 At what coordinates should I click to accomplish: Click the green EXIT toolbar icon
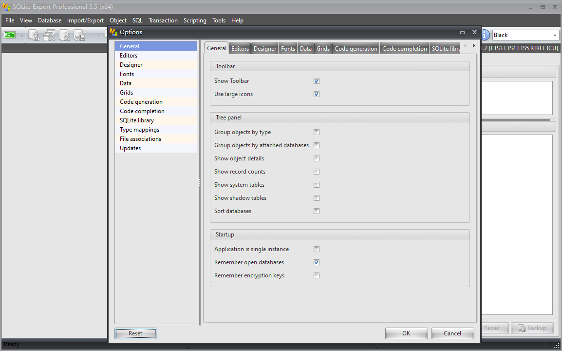(x=10, y=35)
